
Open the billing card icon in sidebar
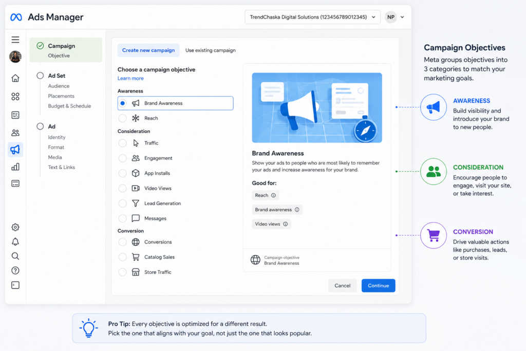coord(15,183)
